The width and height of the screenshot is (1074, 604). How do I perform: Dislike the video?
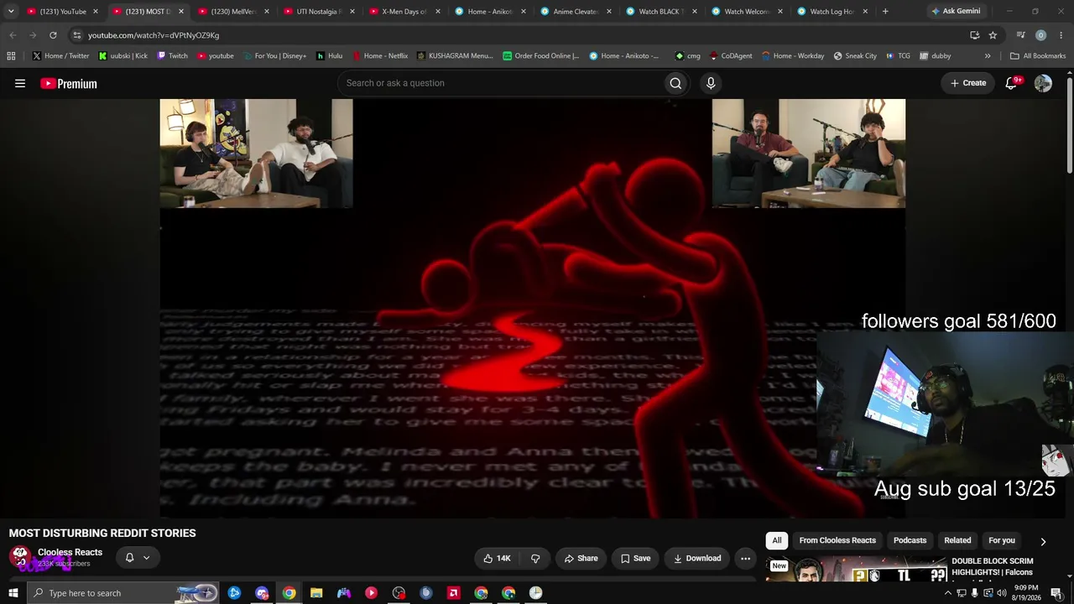(535, 558)
